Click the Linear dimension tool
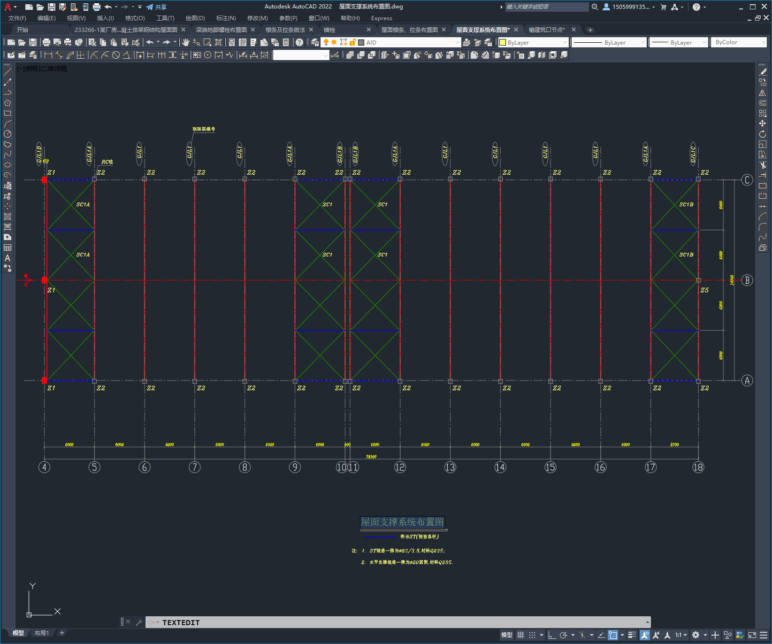 click(x=48, y=55)
